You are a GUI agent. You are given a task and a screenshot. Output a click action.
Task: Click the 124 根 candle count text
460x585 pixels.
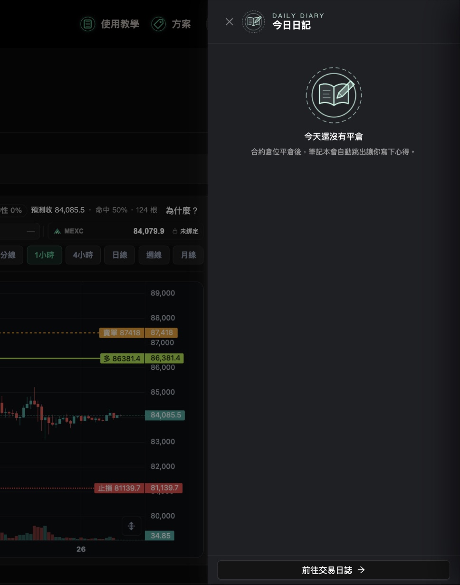147,210
